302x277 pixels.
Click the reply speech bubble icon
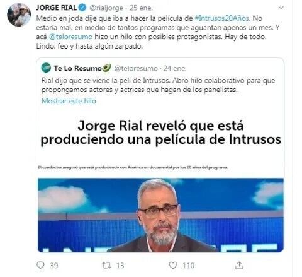coord(40,265)
